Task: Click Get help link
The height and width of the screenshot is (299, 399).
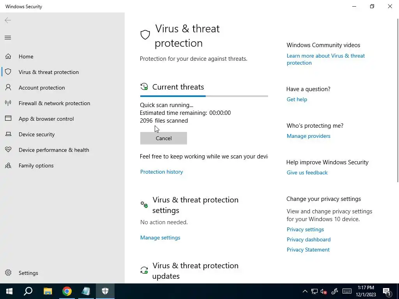Action: click(297, 99)
